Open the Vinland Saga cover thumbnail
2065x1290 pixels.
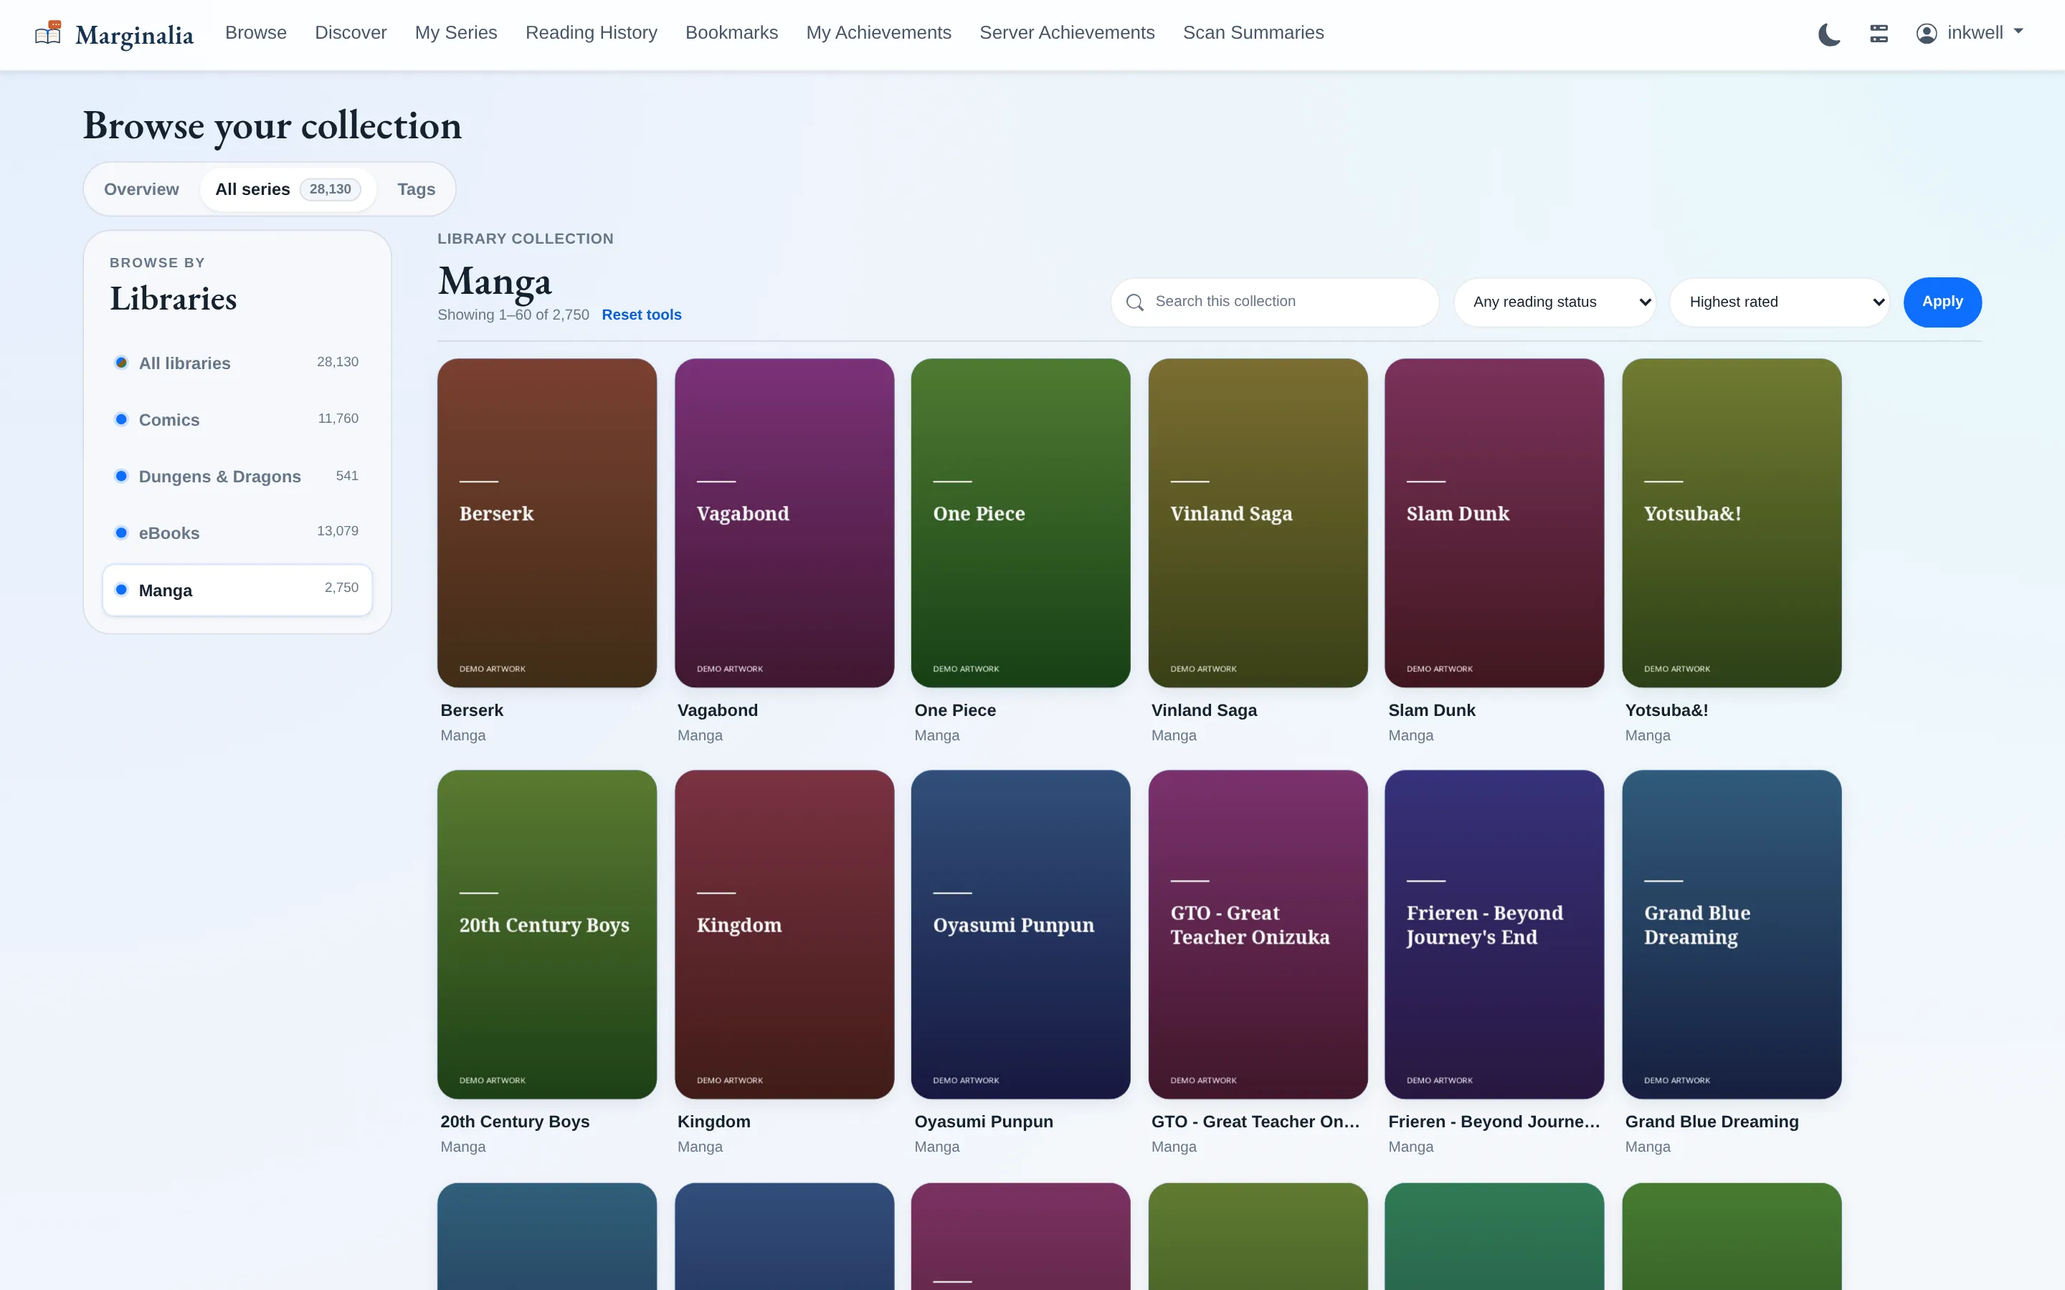(1258, 522)
